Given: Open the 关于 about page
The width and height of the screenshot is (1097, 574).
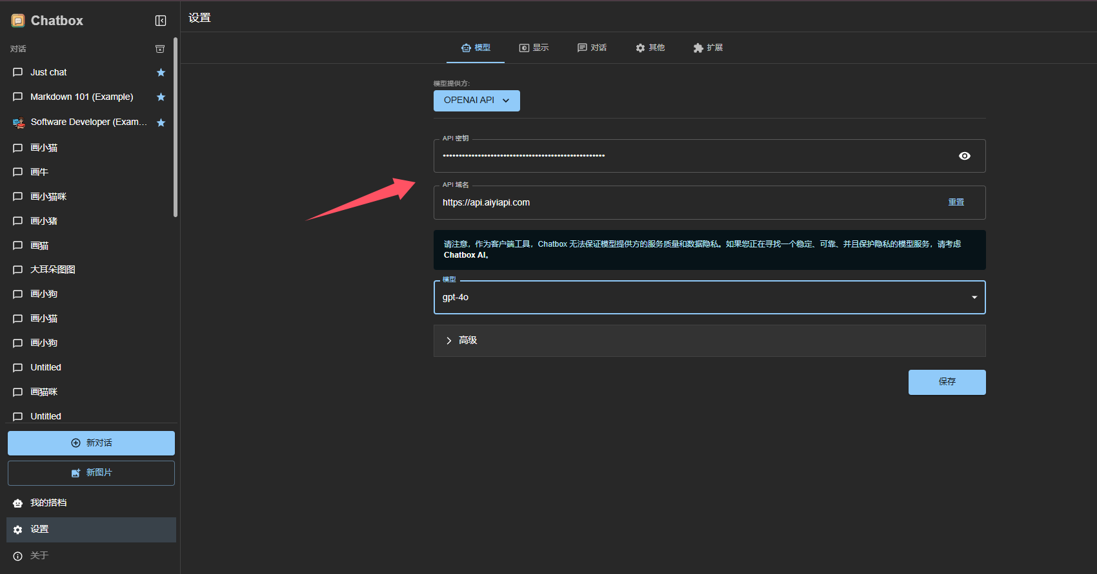Looking at the screenshot, I should click(x=91, y=556).
